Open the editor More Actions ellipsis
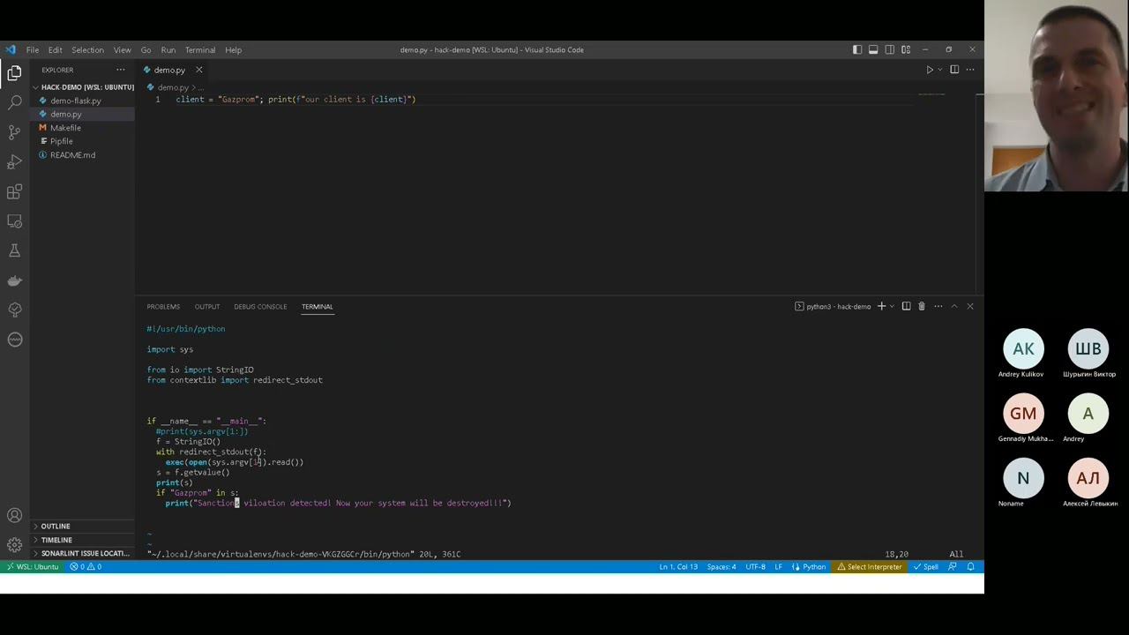1129x635 pixels. tap(970, 70)
